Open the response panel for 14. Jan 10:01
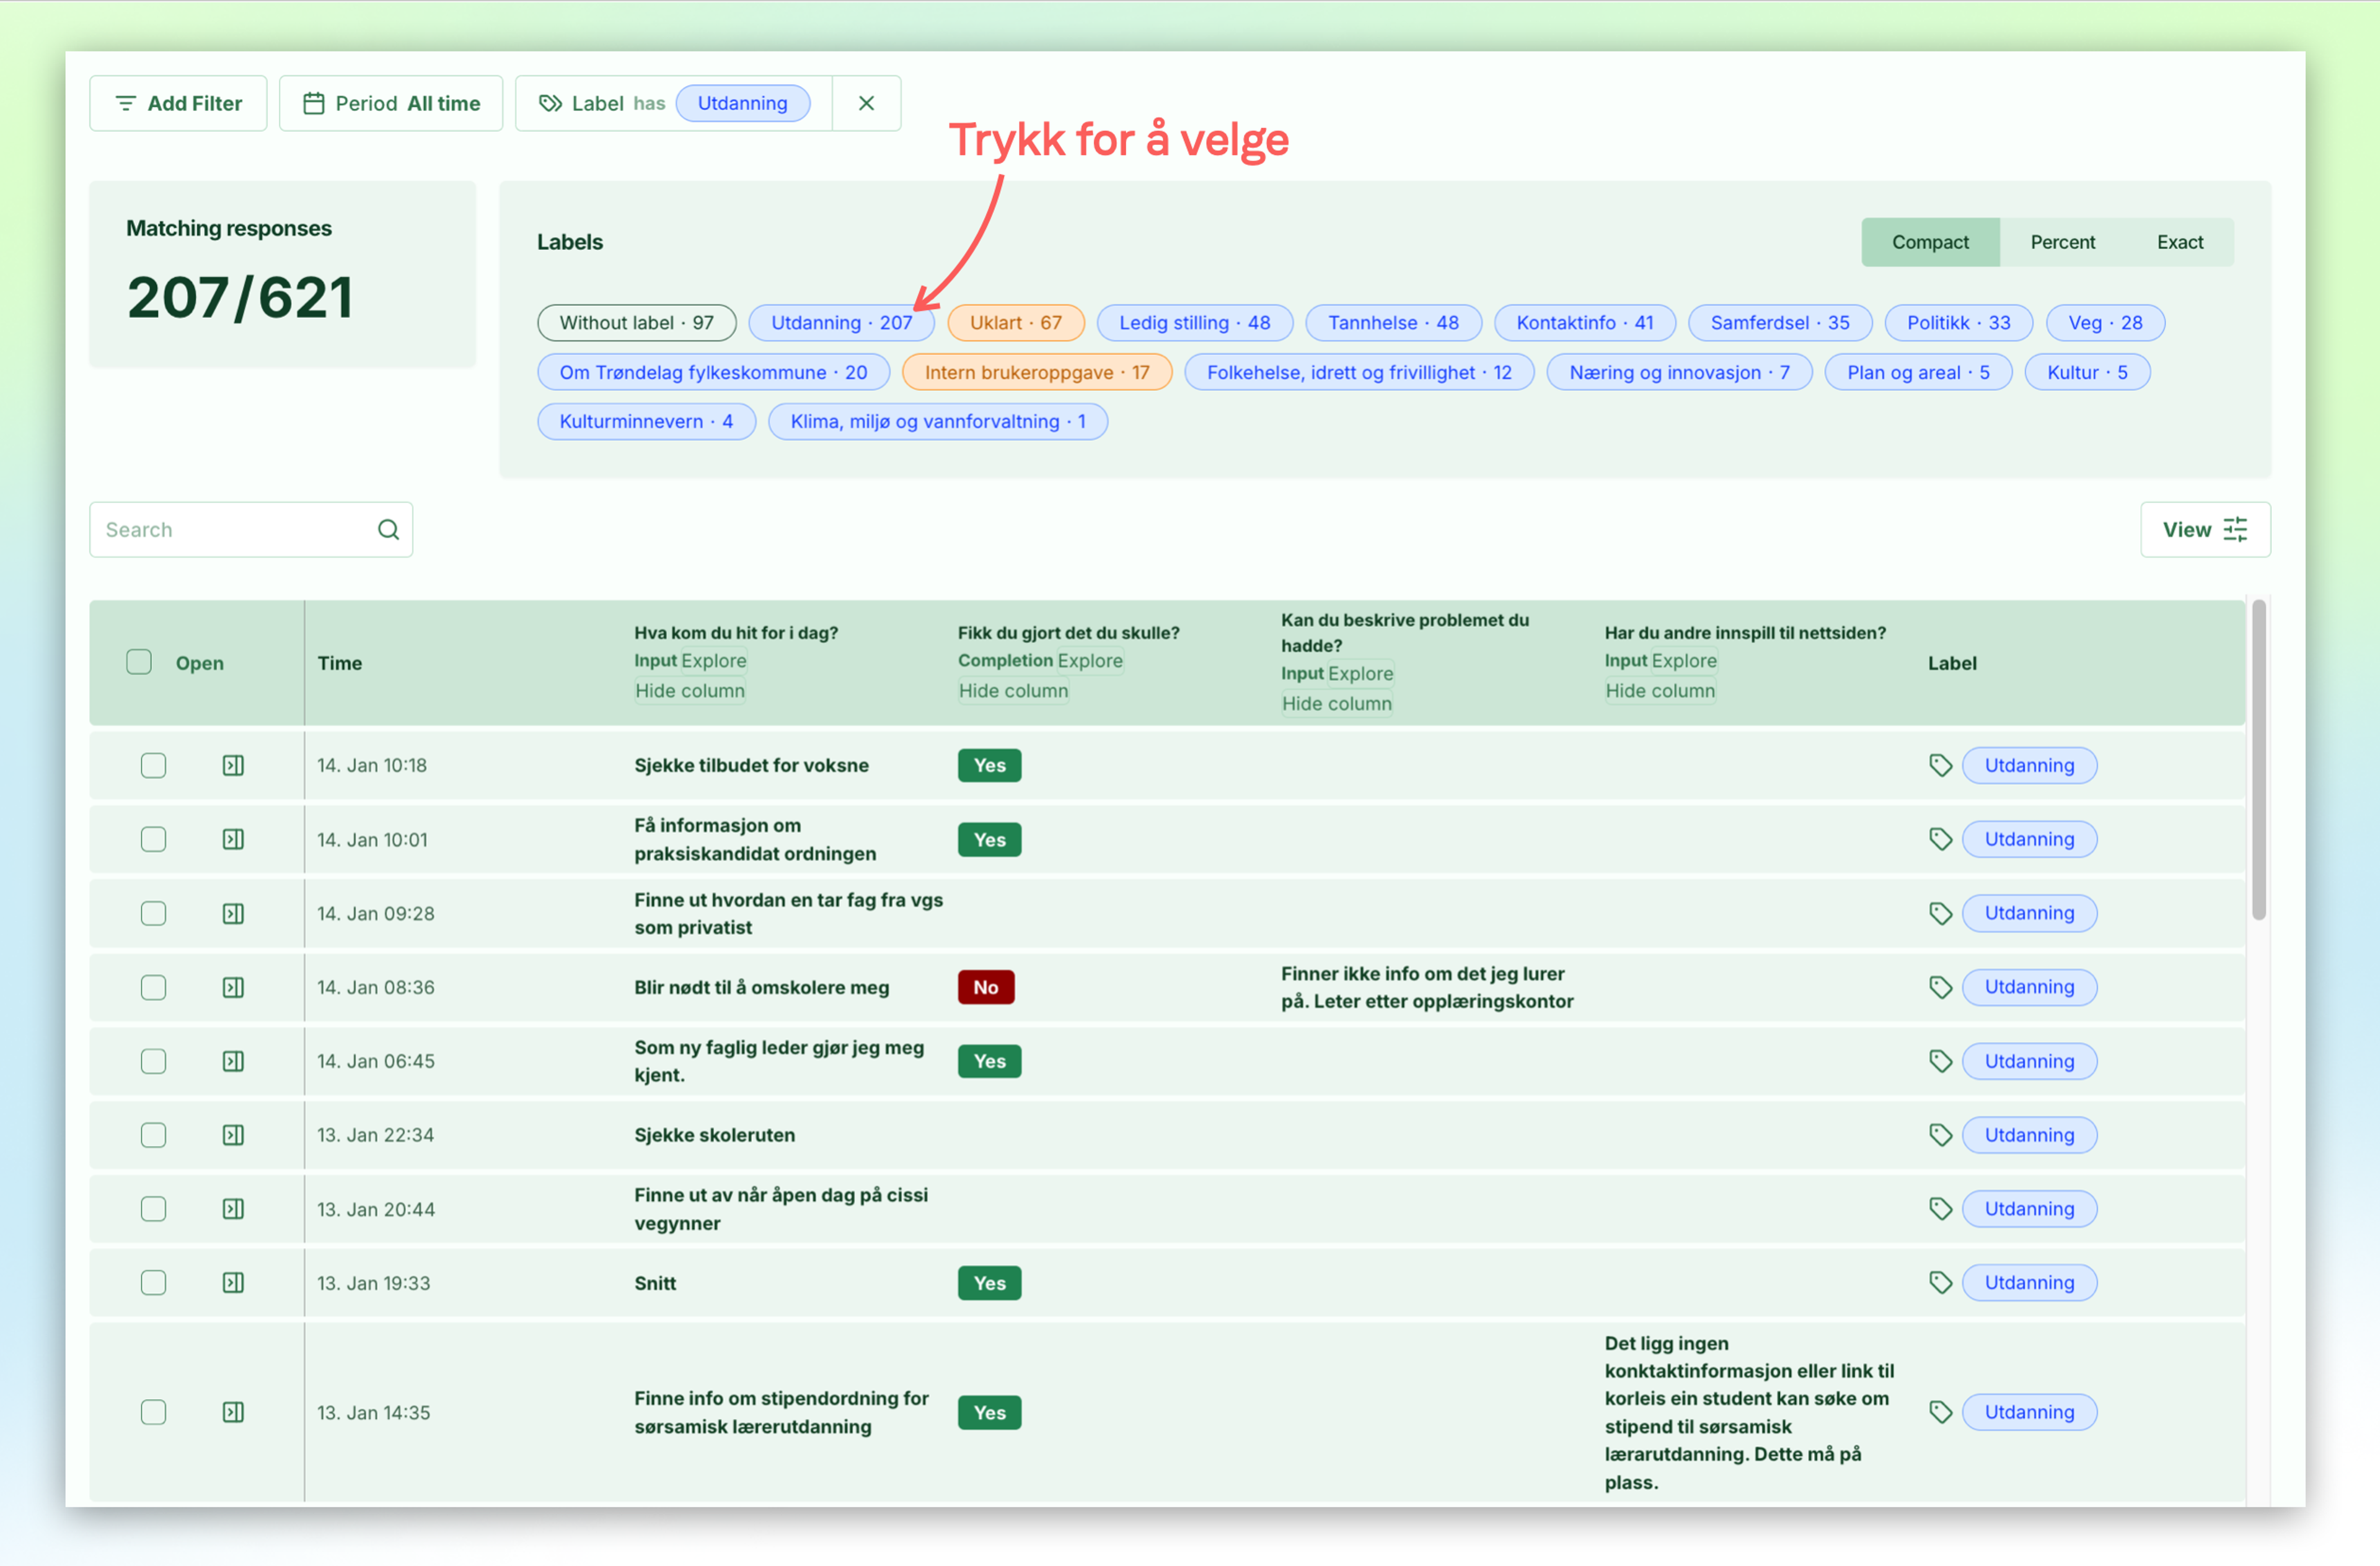Image resolution: width=2380 pixels, height=1566 pixels. [x=233, y=839]
